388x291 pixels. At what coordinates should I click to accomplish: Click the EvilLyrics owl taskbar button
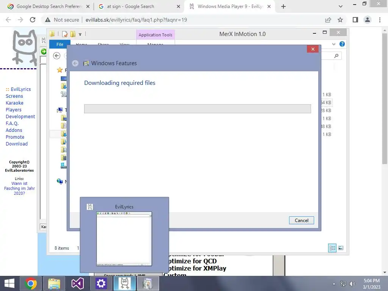coord(124,283)
